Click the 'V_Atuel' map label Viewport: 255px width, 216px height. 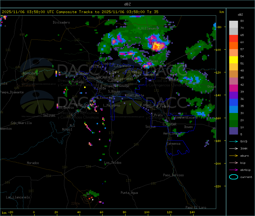[146, 105]
